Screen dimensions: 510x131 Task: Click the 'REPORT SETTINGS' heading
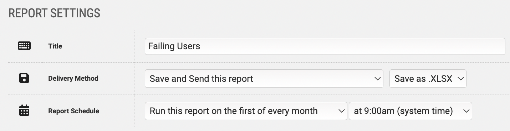(x=54, y=13)
